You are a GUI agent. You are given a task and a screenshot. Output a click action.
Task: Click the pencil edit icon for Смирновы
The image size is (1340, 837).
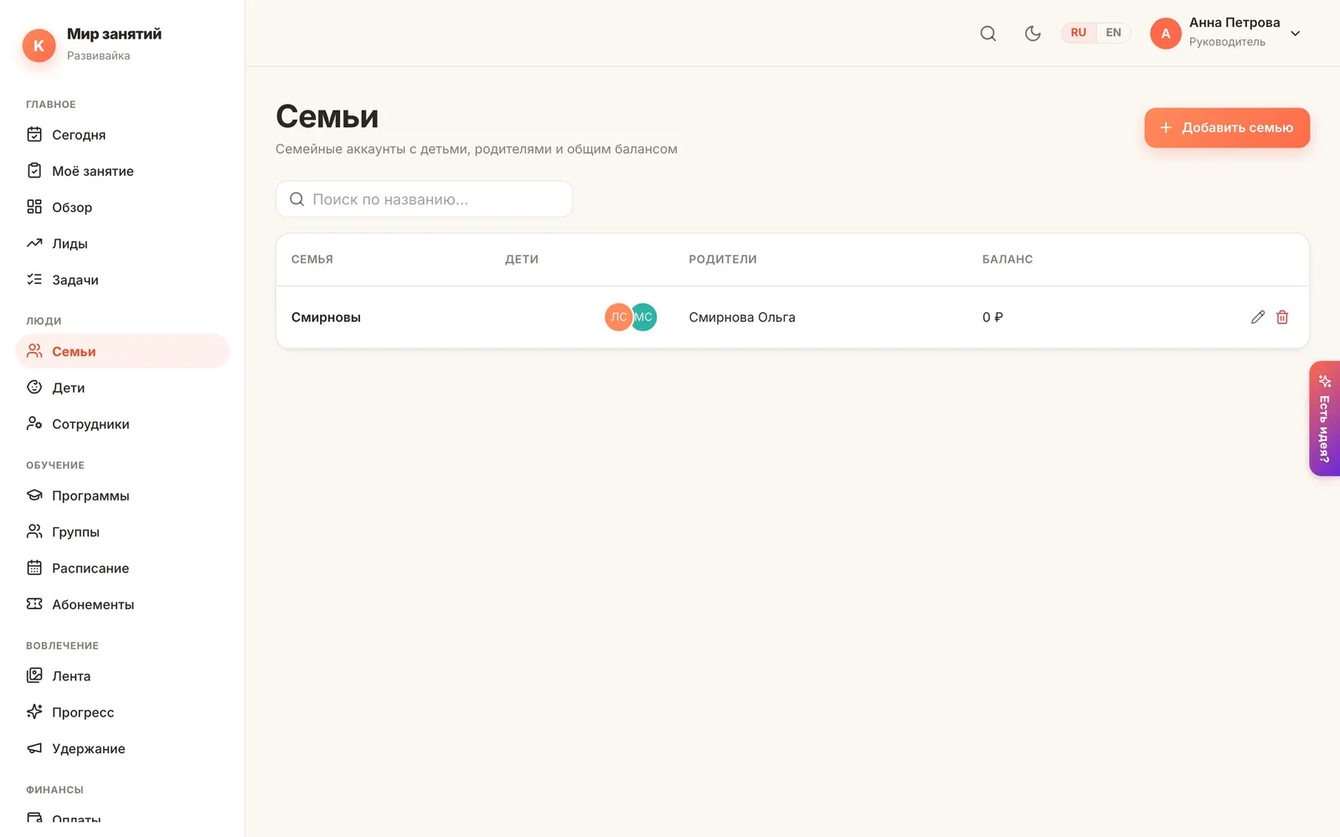click(1258, 317)
